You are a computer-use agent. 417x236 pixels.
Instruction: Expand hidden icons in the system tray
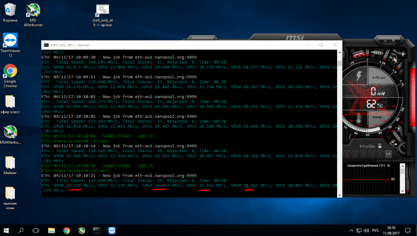[x=351, y=230]
